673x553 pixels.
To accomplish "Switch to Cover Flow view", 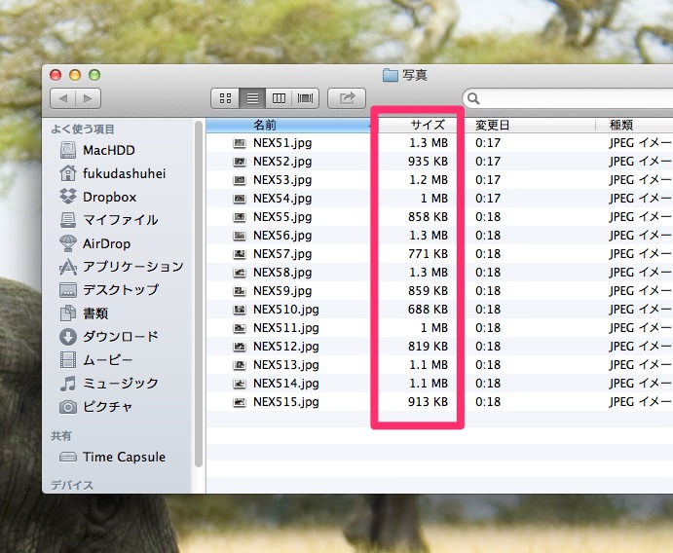I will coord(306,98).
